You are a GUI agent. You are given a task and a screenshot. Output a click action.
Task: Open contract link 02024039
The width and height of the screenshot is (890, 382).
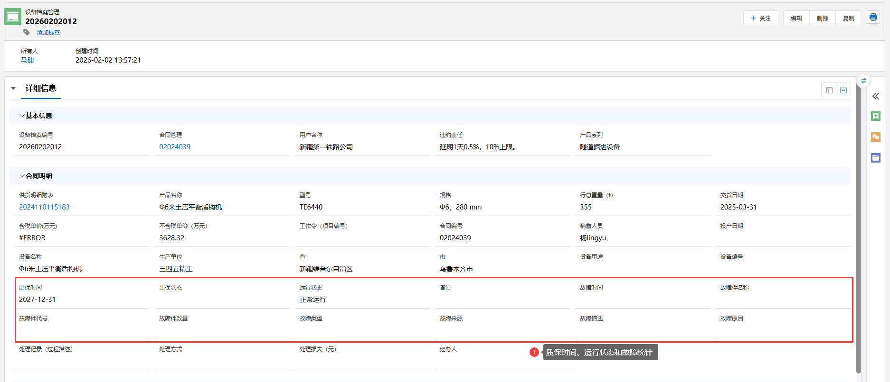[175, 147]
